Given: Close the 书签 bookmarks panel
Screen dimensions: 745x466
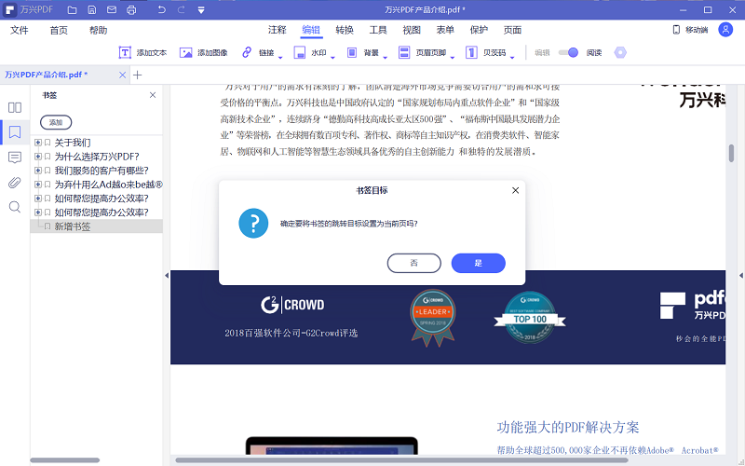Looking at the screenshot, I should 153,95.
